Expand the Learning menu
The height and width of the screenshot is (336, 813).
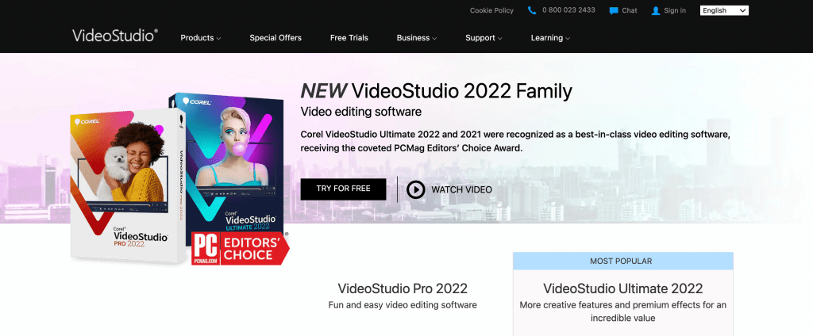click(550, 38)
